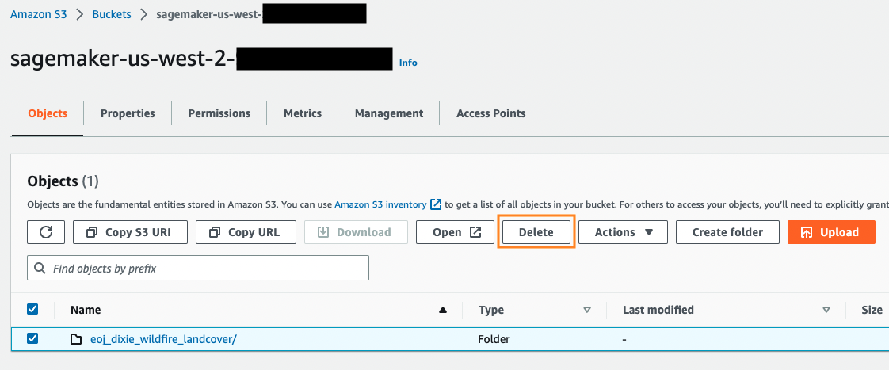
Task: Switch to the Objects tab
Action: click(x=48, y=113)
